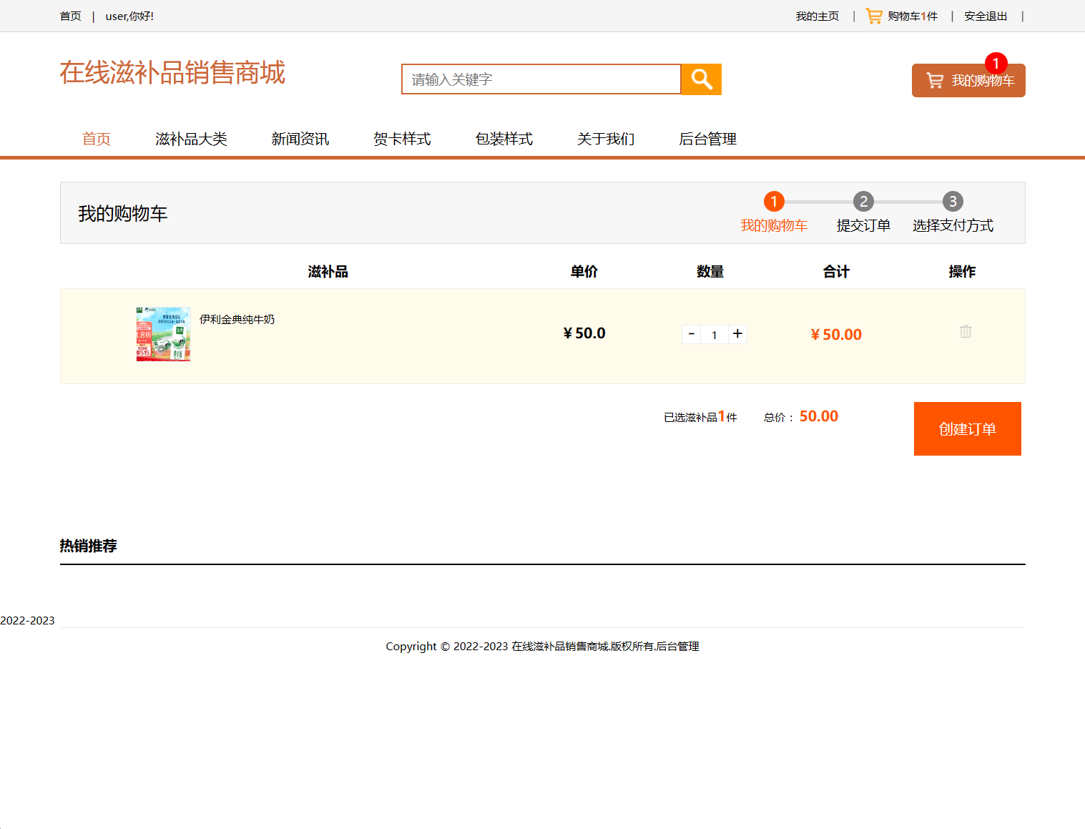Select step circle 1 in checkout progress
The image size is (1085, 829).
coord(774,201)
